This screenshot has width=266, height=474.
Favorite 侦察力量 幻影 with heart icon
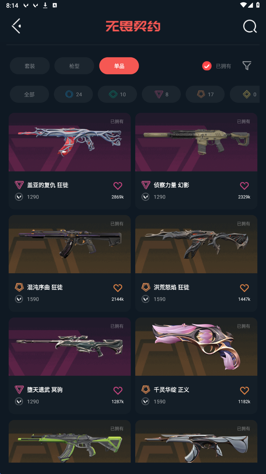244,185
